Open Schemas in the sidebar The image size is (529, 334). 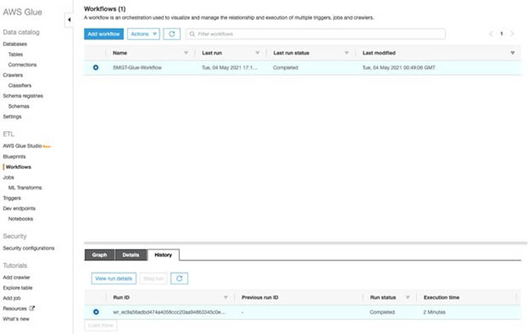(19, 106)
